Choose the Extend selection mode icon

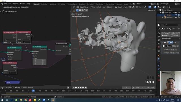point(80,10)
